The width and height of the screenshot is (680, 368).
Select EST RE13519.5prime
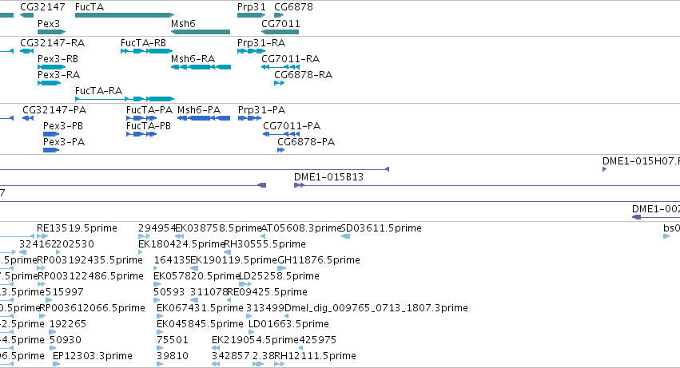[77, 228]
